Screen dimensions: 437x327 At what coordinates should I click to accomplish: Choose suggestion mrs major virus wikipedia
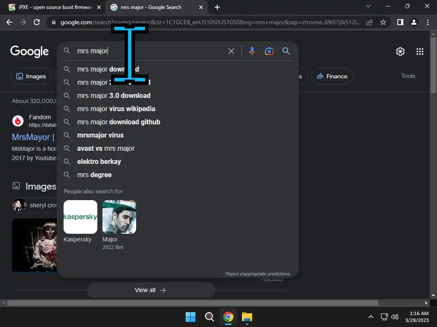click(x=178, y=109)
